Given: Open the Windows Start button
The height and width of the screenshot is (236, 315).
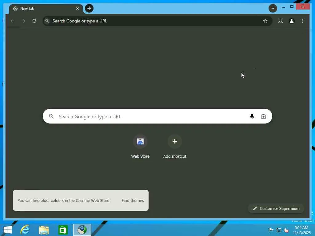Looking at the screenshot, I should 8,230.
